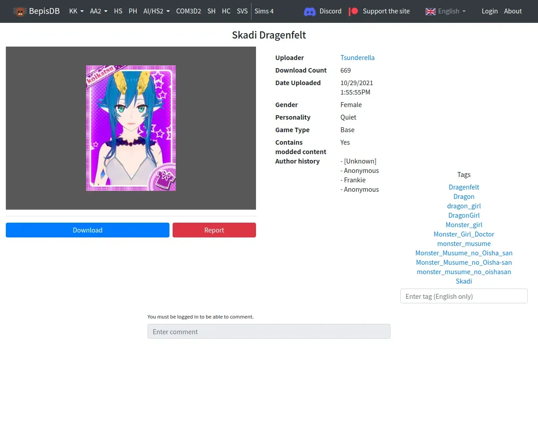Select the DragonGirl tag
The height and width of the screenshot is (448, 538).
[464, 215]
